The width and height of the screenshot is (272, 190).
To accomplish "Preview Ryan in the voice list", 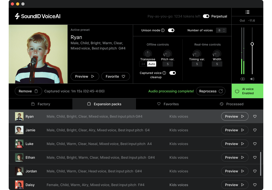I will (x=235, y=116).
